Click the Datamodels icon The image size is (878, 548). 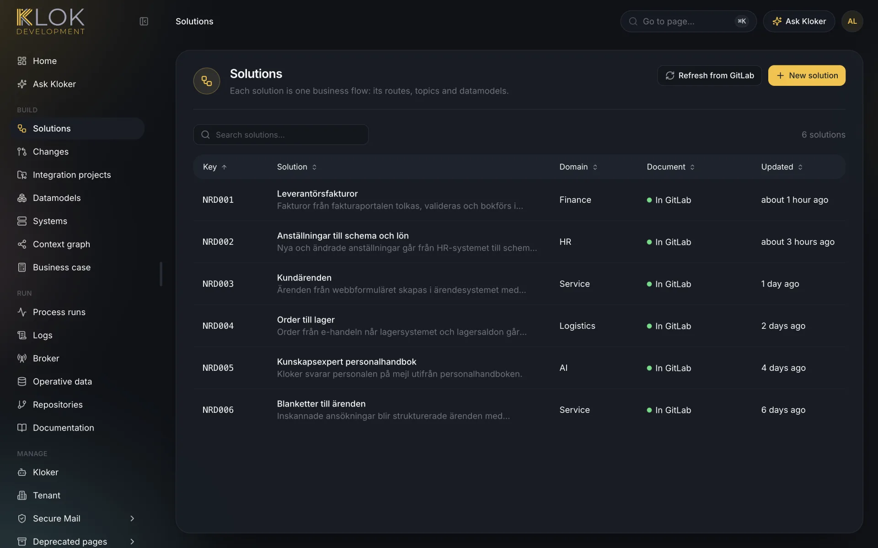[21, 198]
